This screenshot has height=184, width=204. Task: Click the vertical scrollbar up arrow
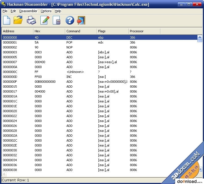click(x=200, y=37)
